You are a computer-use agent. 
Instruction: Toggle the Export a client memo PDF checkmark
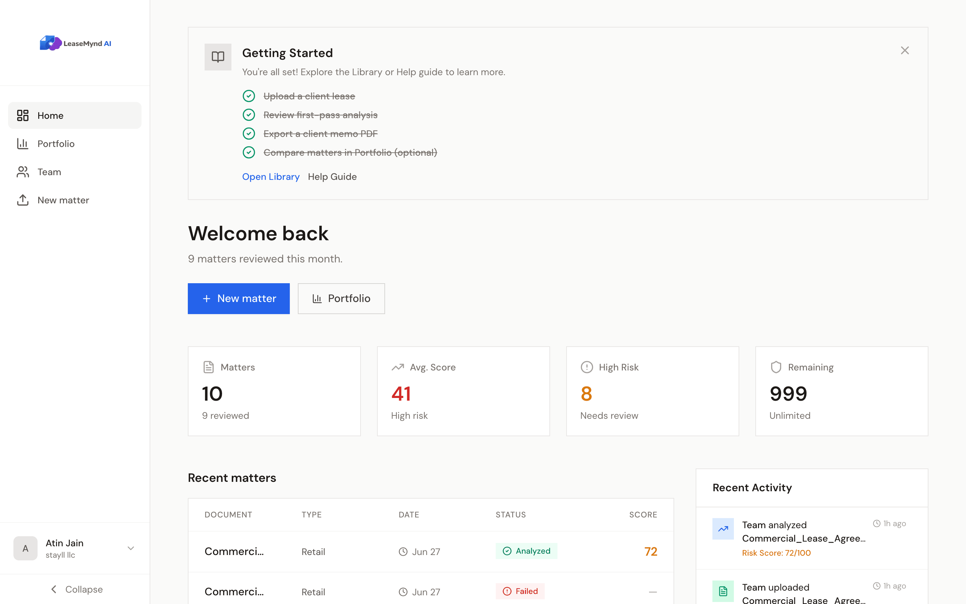tap(249, 134)
